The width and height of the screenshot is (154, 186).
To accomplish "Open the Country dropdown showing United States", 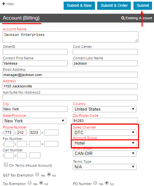I will pyautogui.click(x=104, y=109).
